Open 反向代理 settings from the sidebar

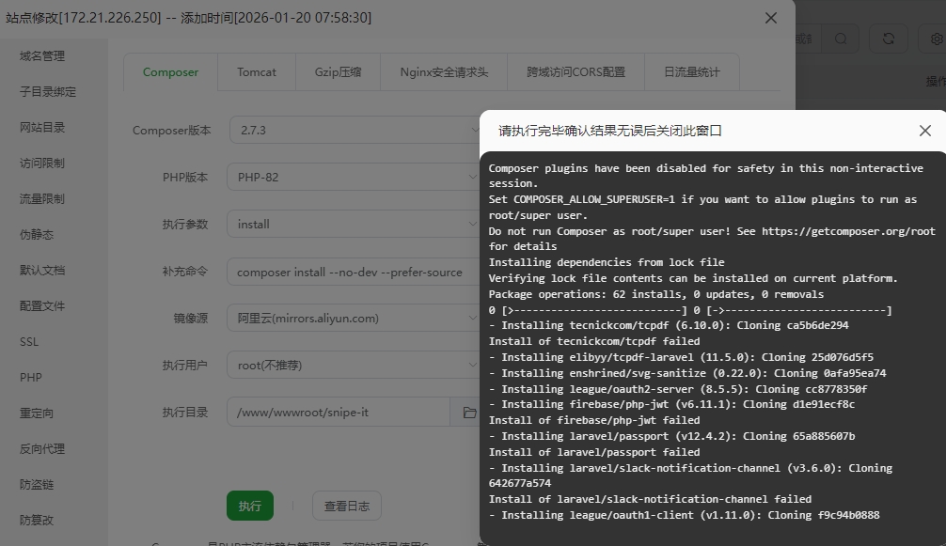click(x=44, y=448)
